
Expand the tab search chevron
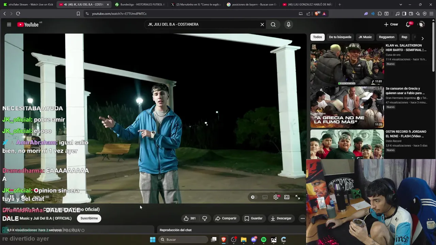(401, 4)
